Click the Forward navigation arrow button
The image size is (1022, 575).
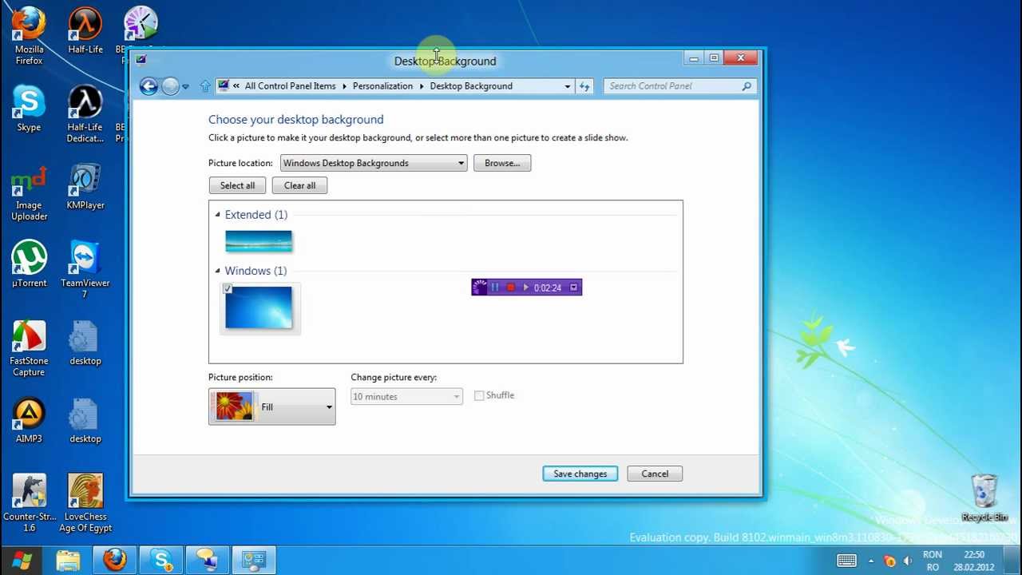(170, 86)
